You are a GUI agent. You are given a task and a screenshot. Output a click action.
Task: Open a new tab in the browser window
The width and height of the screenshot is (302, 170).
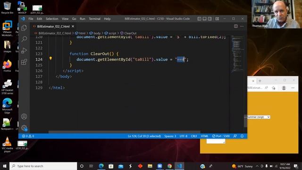click(x=260, y=81)
